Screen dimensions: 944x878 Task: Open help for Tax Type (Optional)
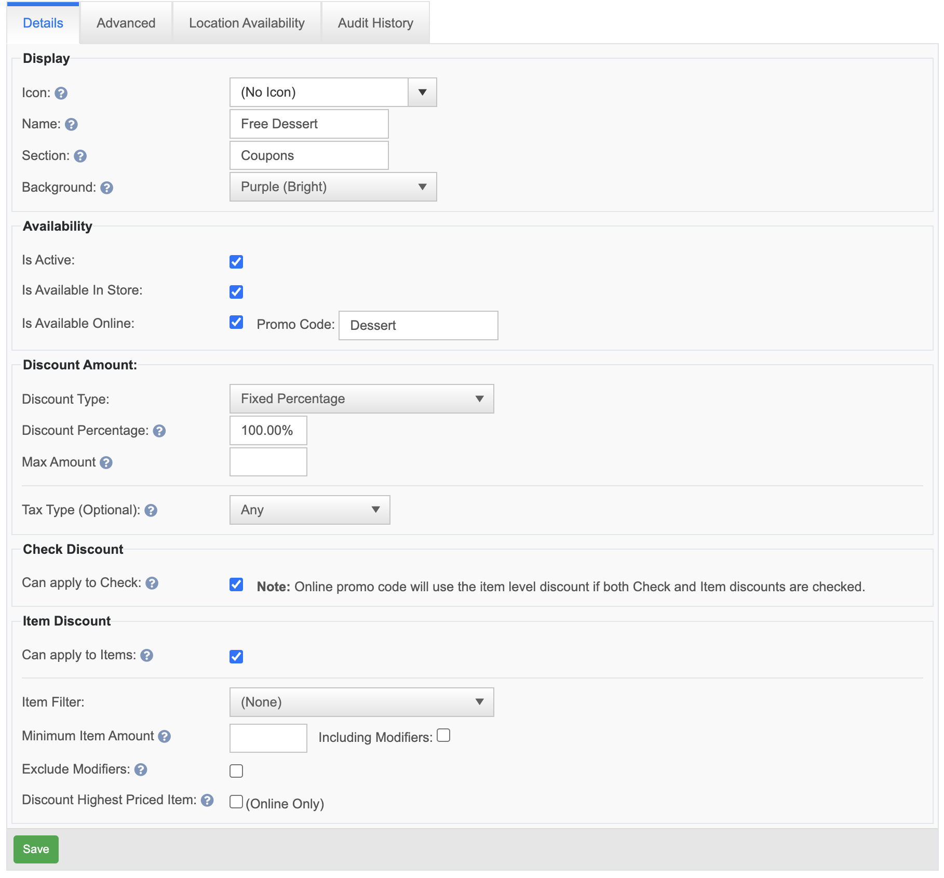[151, 511]
